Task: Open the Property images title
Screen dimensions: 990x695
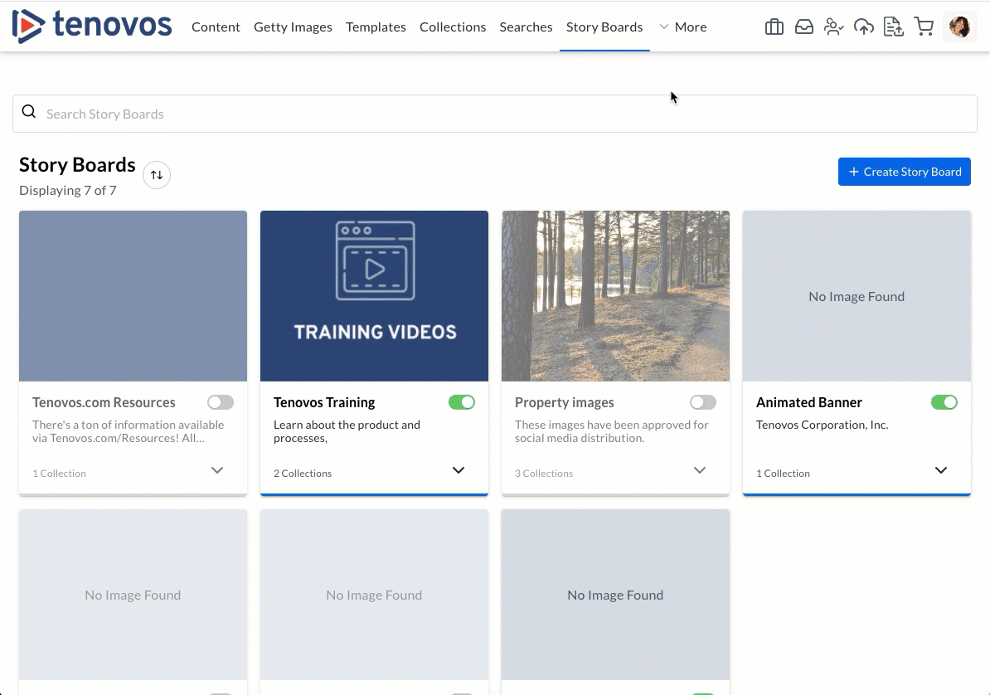Action: (565, 402)
